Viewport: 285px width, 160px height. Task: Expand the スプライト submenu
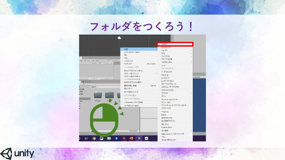click(x=175, y=93)
